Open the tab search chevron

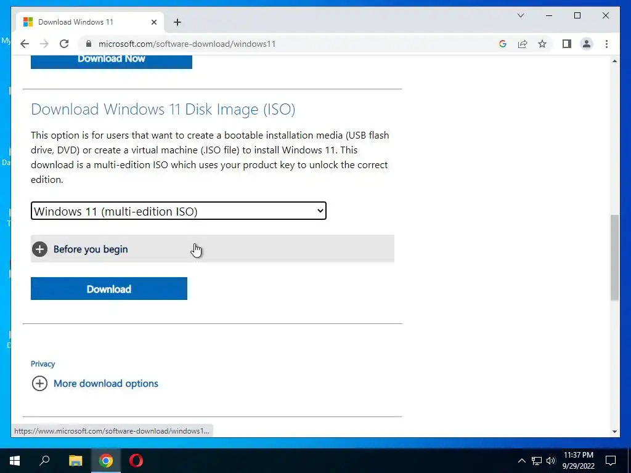pos(520,15)
